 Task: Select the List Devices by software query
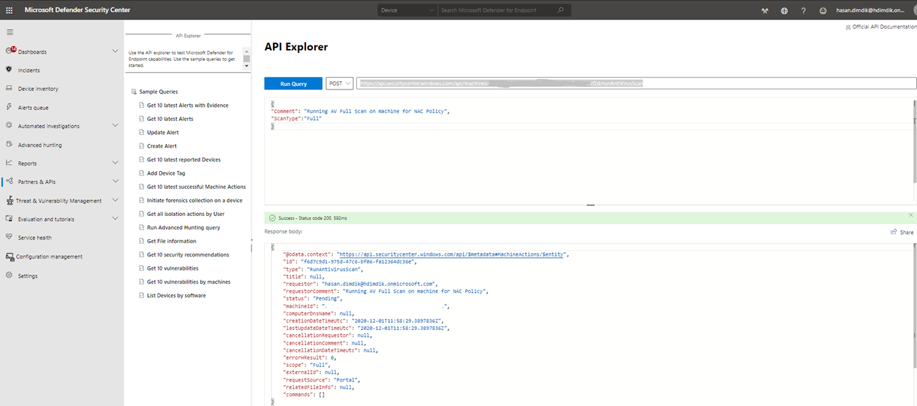176,296
